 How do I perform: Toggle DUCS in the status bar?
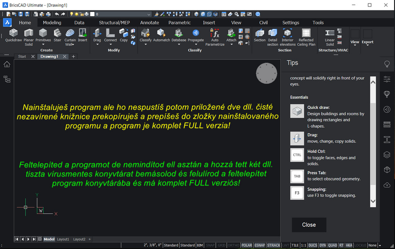[312, 245]
